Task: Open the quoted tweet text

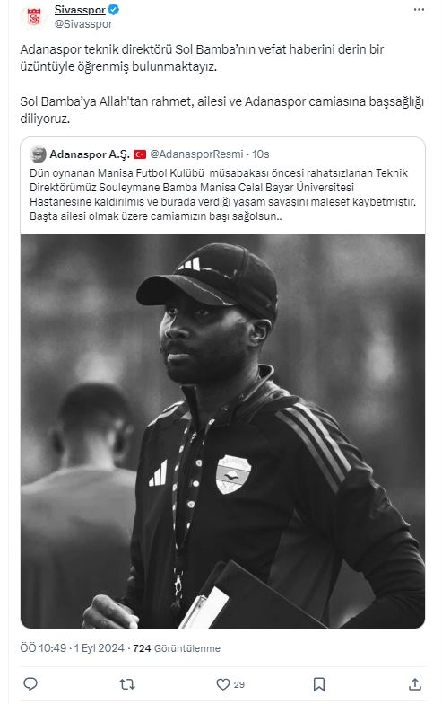Action: pos(222,194)
